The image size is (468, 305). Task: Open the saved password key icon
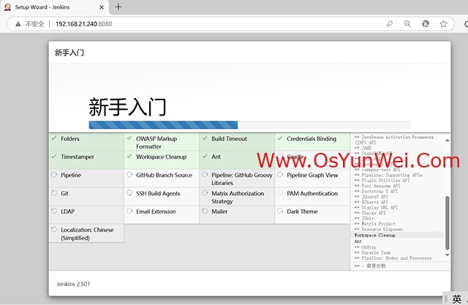pos(390,24)
